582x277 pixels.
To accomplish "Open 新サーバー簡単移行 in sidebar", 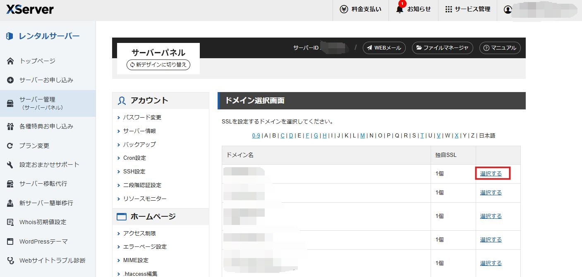I will tap(46, 203).
